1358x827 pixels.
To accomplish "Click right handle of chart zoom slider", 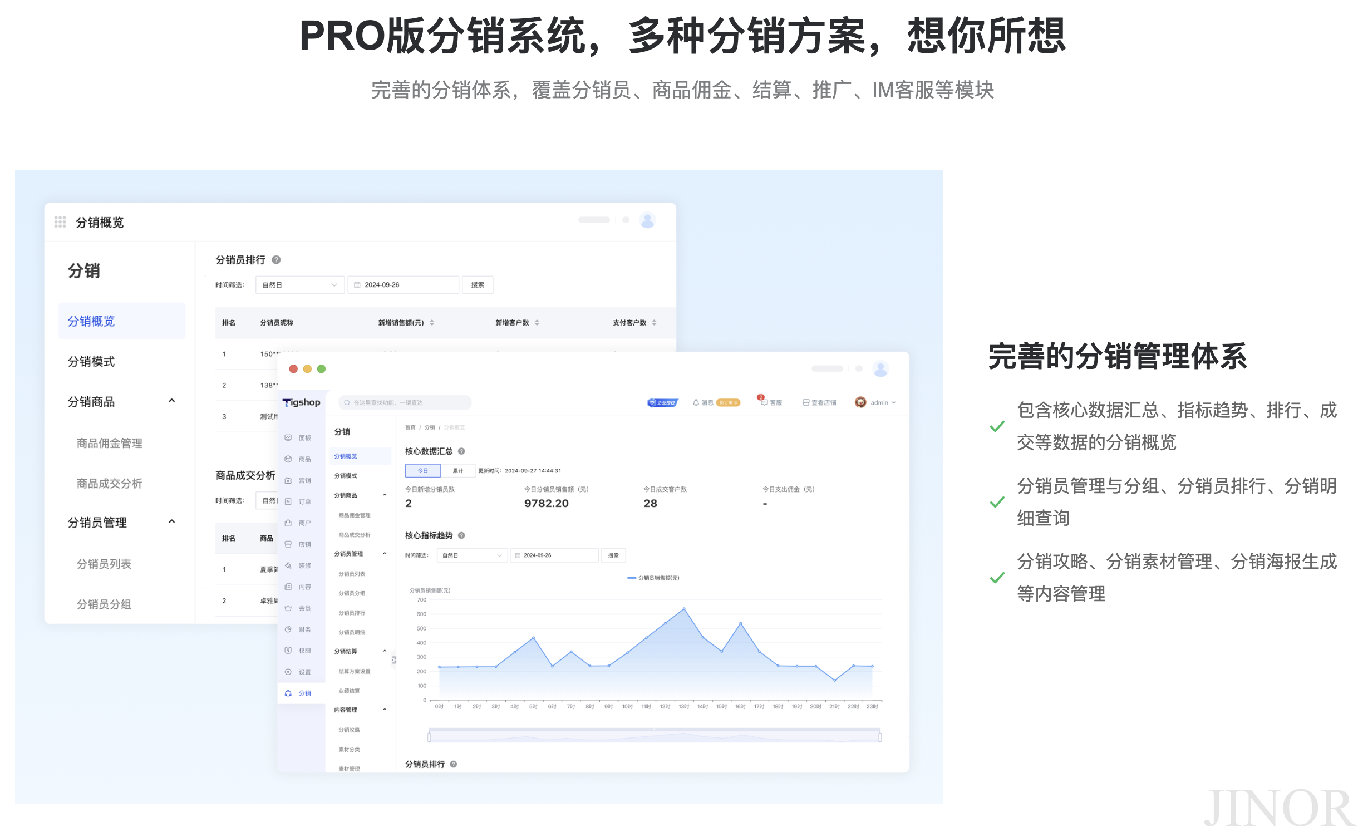I will click(880, 737).
